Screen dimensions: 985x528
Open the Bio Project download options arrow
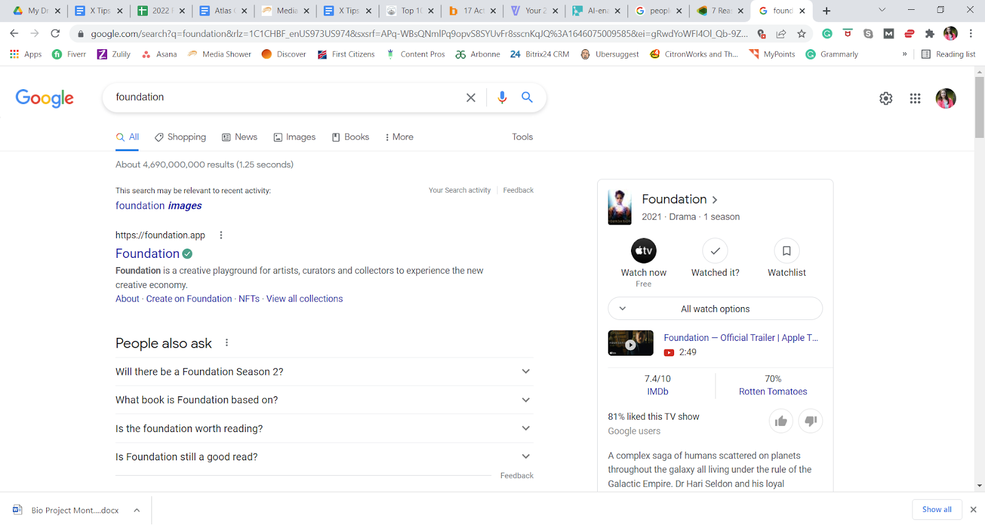(137, 510)
